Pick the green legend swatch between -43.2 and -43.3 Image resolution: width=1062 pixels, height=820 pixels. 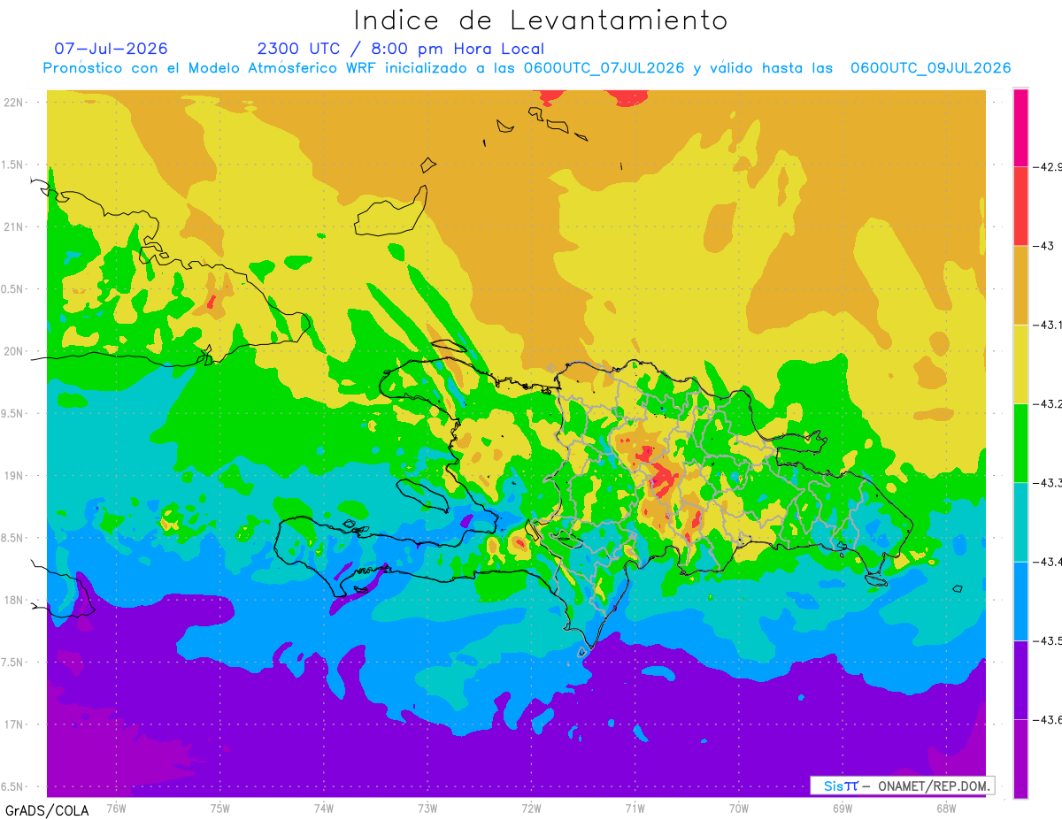pyautogui.click(x=1020, y=442)
